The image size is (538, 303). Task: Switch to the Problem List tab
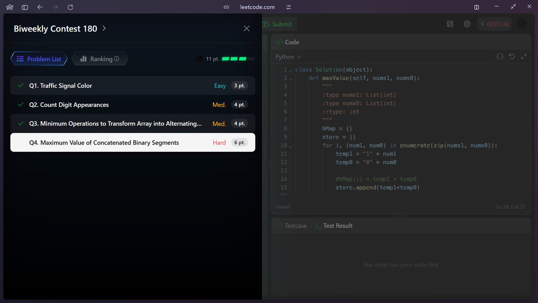click(39, 59)
